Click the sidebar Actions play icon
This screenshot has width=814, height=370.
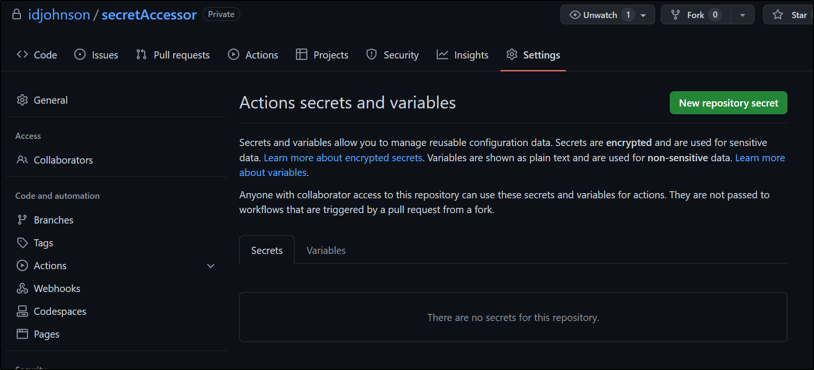click(22, 265)
